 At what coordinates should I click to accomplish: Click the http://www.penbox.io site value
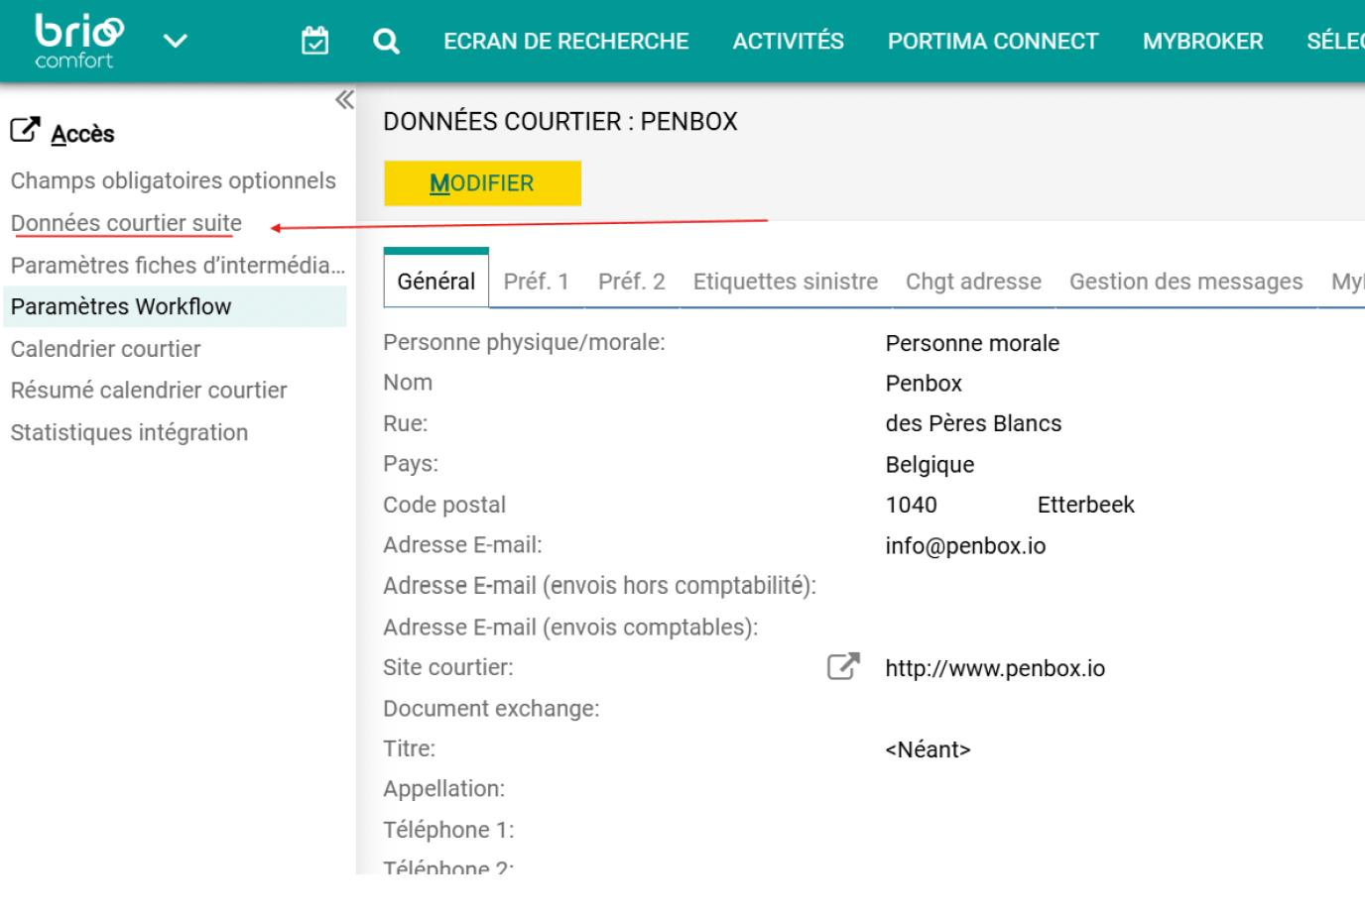[995, 668]
